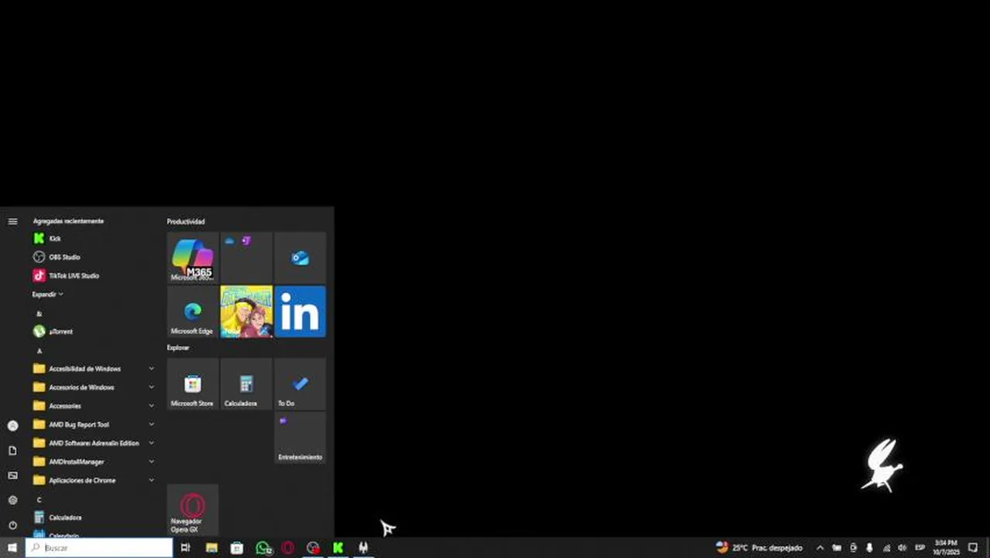Click the system tray folder icon
This screenshot has height=558, width=990.
tap(837, 548)
